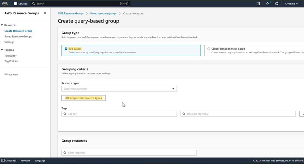Collapse the Tagging section in sidebar

(2, 50)
